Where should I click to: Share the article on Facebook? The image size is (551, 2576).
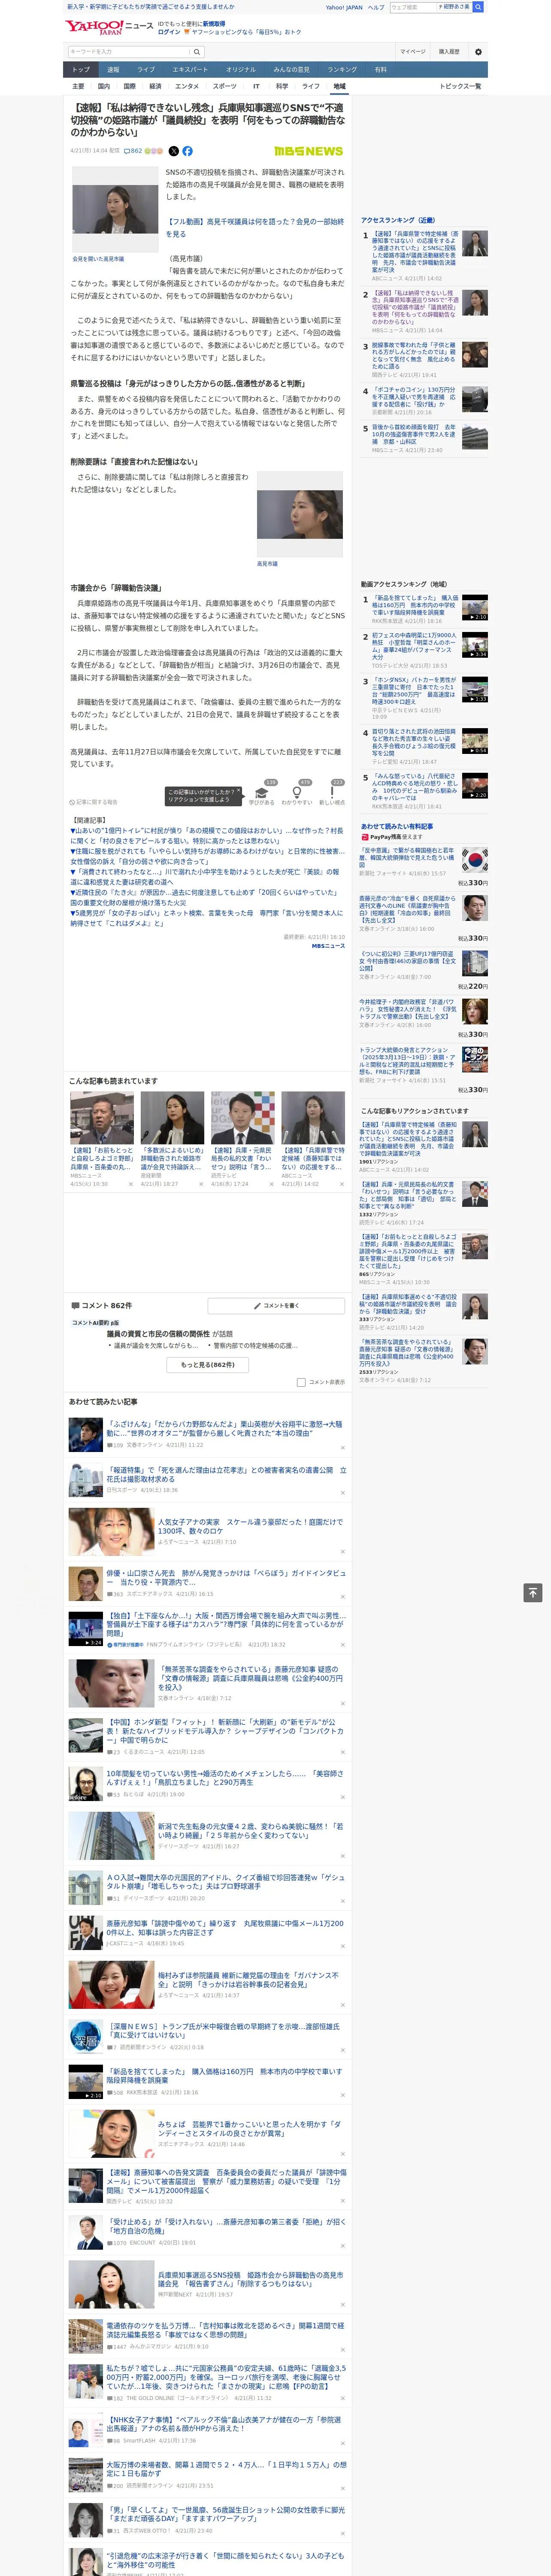(x=187, y=151)
